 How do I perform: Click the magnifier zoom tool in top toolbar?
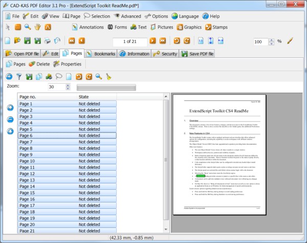(28, 27)
